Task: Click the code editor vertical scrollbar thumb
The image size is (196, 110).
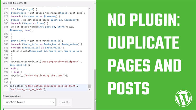Action: (x=89, y=86)
